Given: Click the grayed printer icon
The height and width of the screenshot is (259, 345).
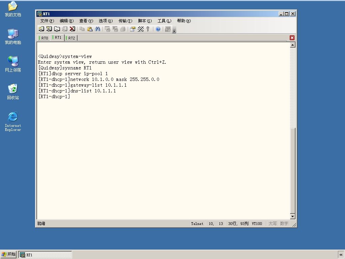Looking at the screenshot, I should click(123, 29).
